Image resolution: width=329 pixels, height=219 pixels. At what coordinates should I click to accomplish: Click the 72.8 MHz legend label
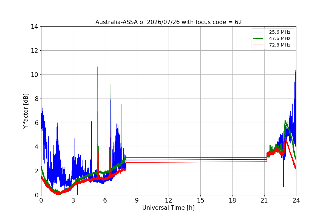tap(280, 45)
